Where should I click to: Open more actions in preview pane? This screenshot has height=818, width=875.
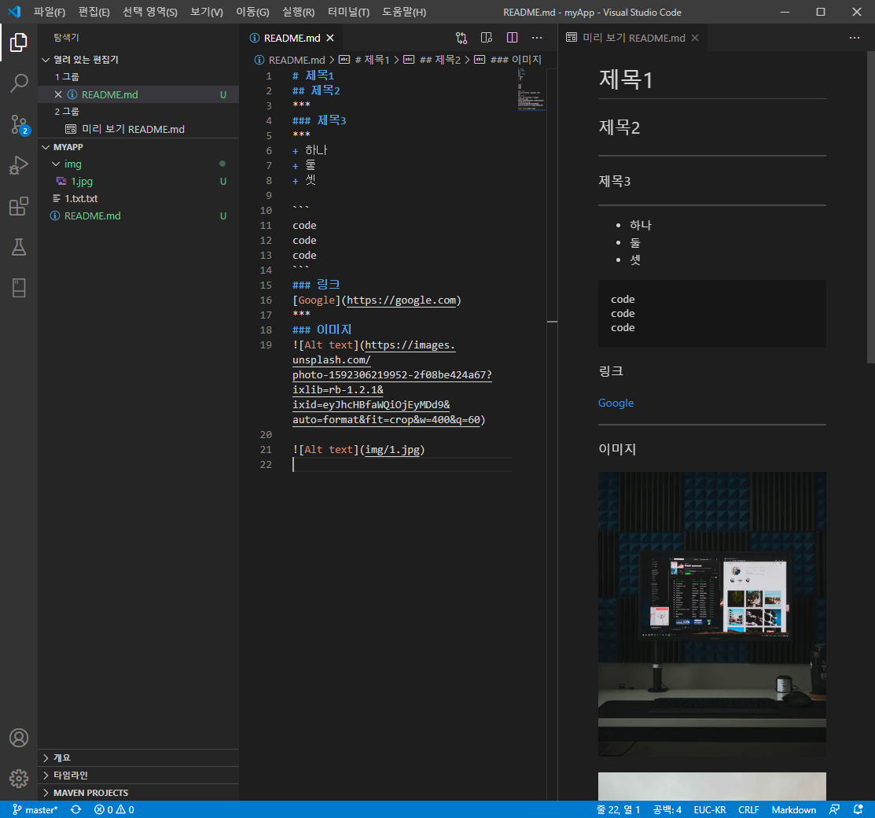pyautogui.click(x=855, y=38)
